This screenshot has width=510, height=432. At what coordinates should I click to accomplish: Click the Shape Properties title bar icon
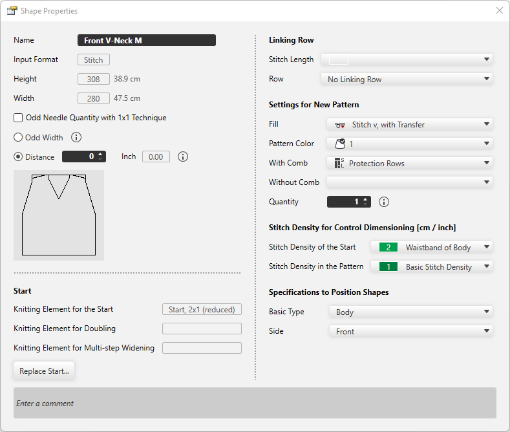coord(12,10)
